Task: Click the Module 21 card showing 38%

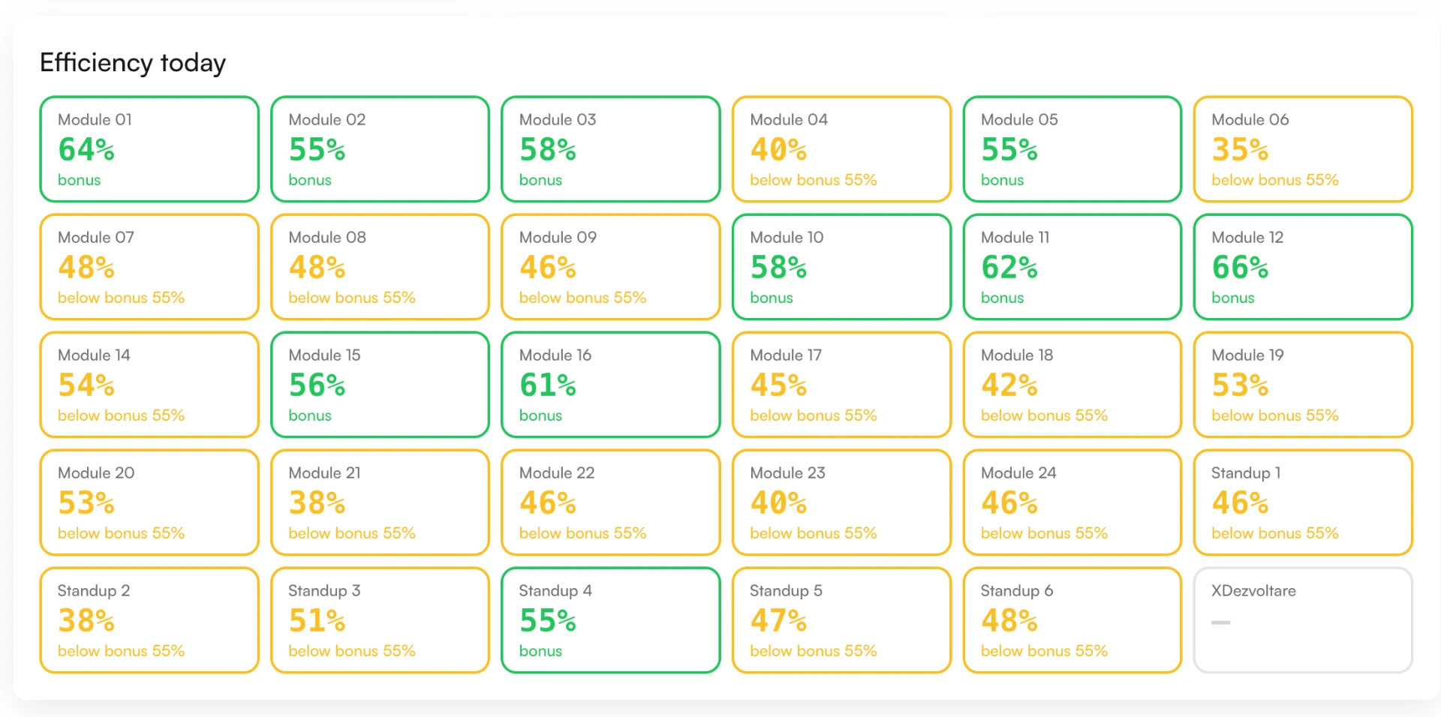Action: 380,502
